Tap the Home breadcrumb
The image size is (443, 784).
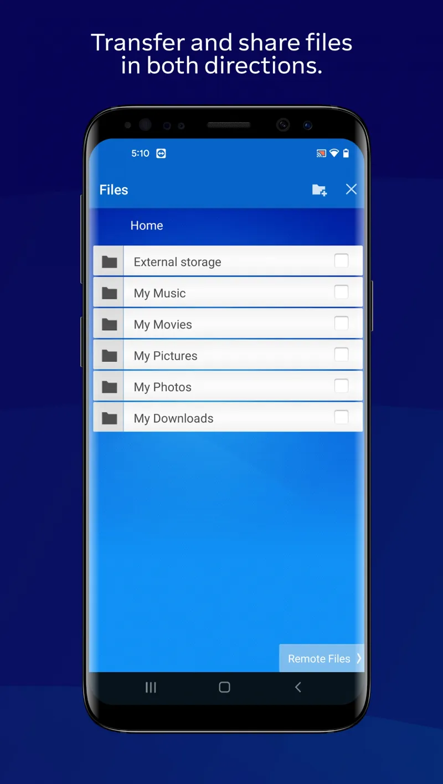pyautogui.click(x=147, y=226)
